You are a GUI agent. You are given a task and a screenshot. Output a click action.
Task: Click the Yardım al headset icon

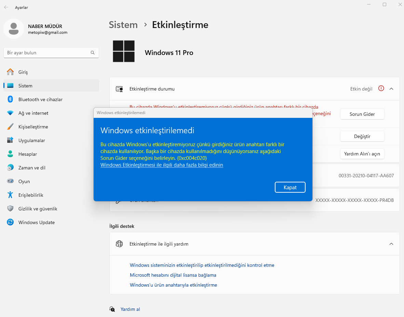(112, 309)
